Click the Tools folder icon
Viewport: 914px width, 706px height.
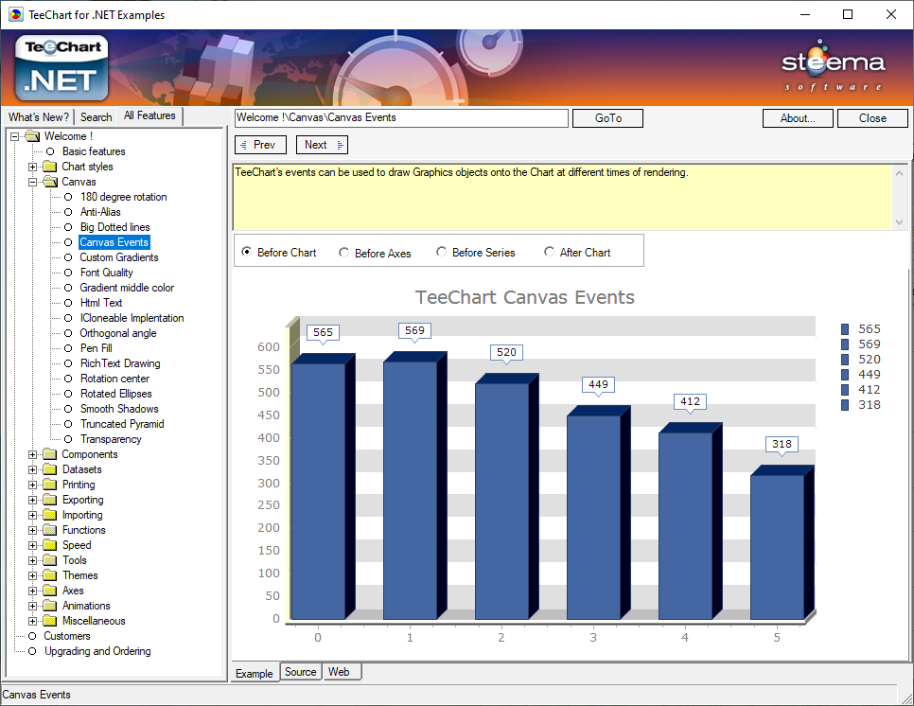coord(50,561)
